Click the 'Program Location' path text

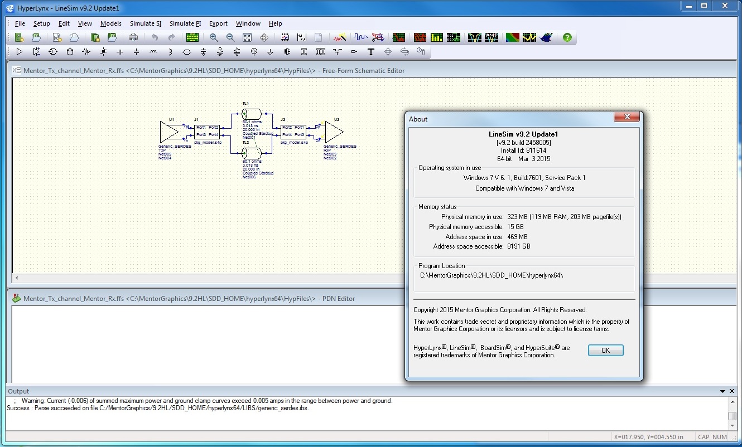point(492,275)
